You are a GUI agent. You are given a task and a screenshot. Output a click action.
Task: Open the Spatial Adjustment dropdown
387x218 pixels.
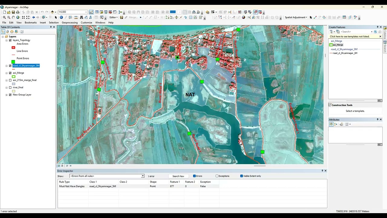(296, 17)
